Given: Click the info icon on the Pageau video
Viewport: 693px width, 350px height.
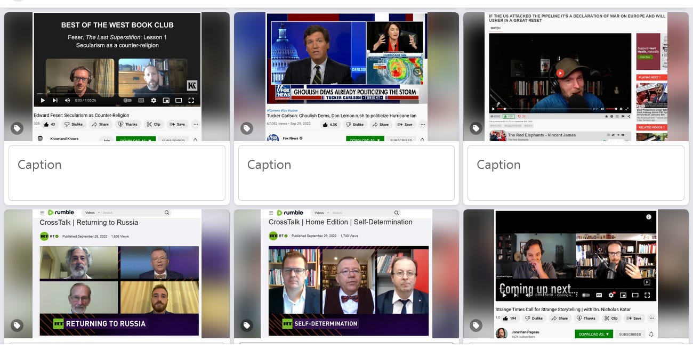Looking at the screenshot, I should coord(649,217).
